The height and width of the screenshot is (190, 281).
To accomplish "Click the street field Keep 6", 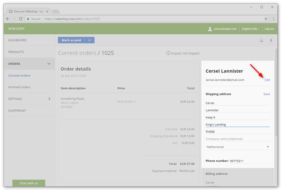I will (x=237, y=118).
